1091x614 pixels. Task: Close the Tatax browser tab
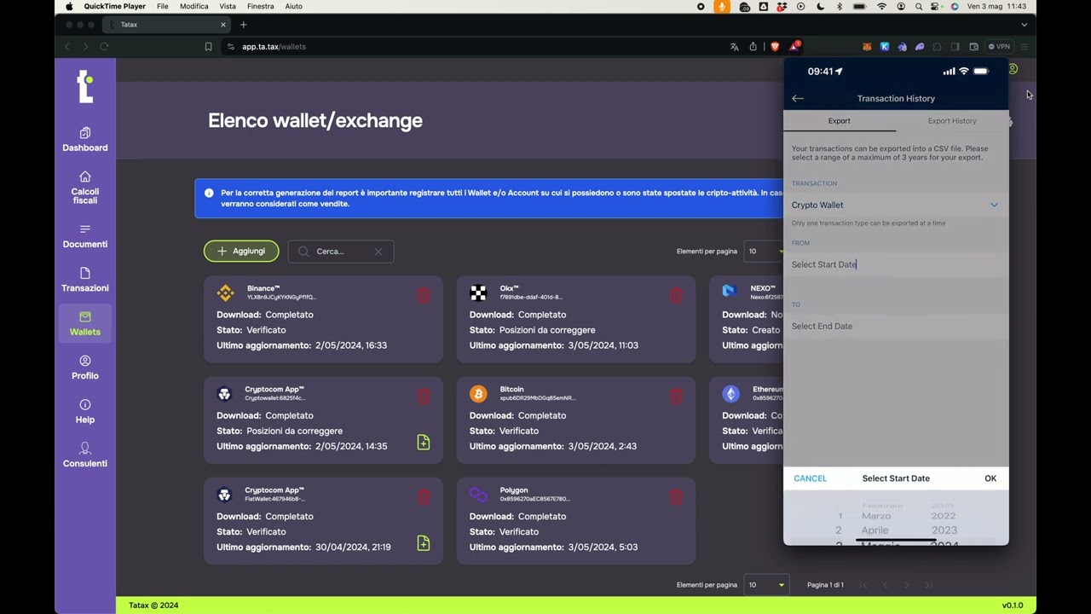coord(223,25)
